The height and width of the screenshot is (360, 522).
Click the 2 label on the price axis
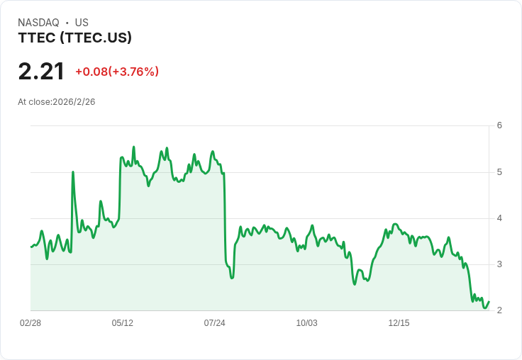(499, 310)
